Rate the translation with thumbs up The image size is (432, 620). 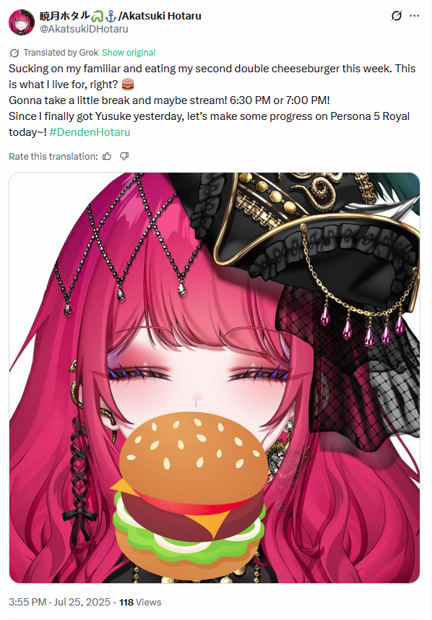point(107,156)
